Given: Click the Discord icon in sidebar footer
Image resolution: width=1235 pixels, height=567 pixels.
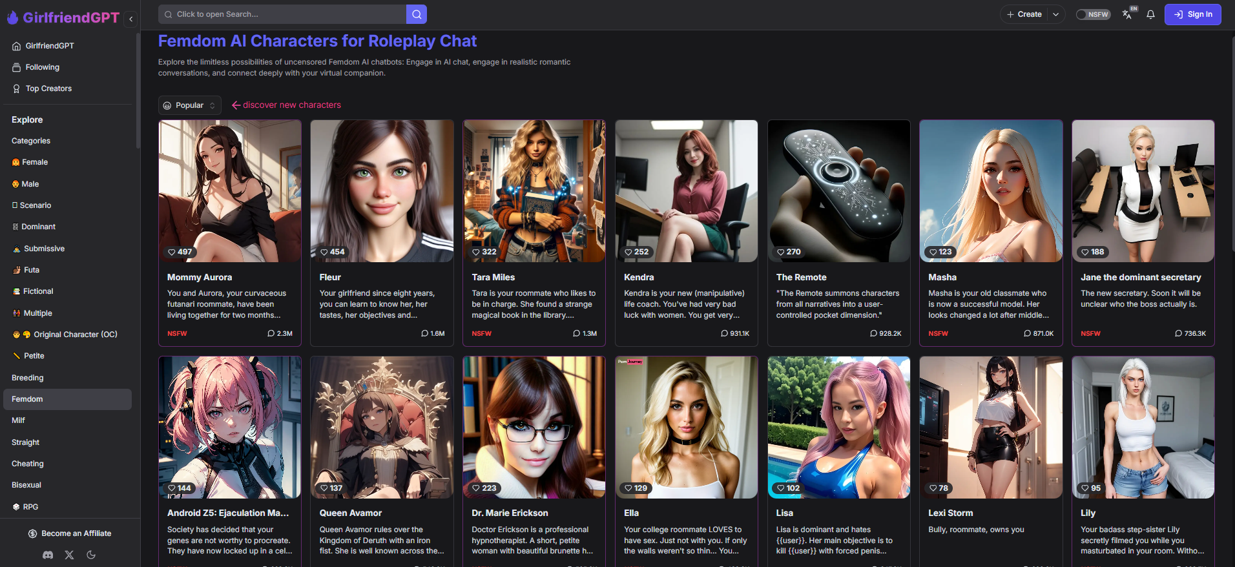Looking at the screenshot, I should (x=48, y=555).
